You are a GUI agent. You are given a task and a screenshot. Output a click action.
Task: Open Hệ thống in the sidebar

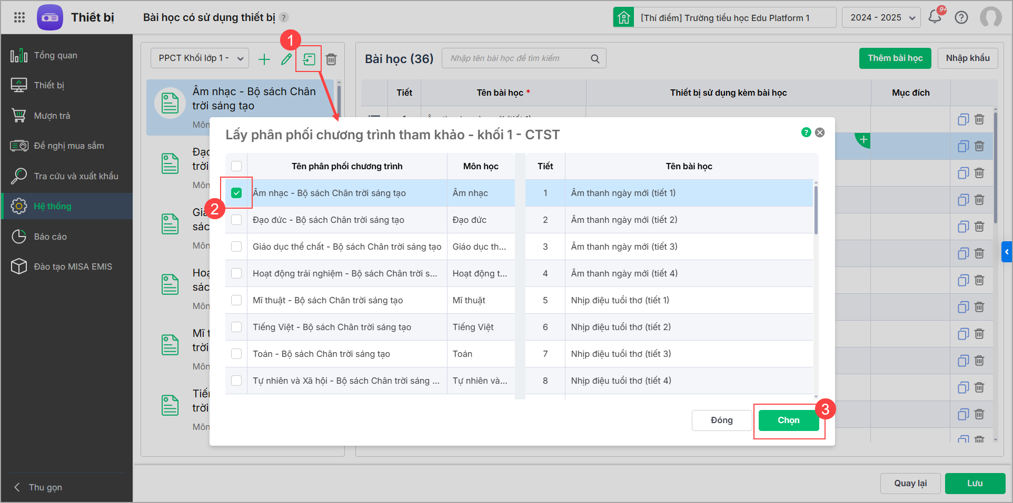pos(67,206)
